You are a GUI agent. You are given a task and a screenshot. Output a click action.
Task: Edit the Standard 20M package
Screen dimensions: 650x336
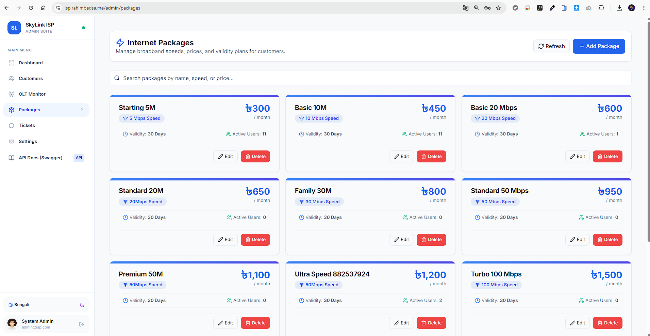click(226, 240)
